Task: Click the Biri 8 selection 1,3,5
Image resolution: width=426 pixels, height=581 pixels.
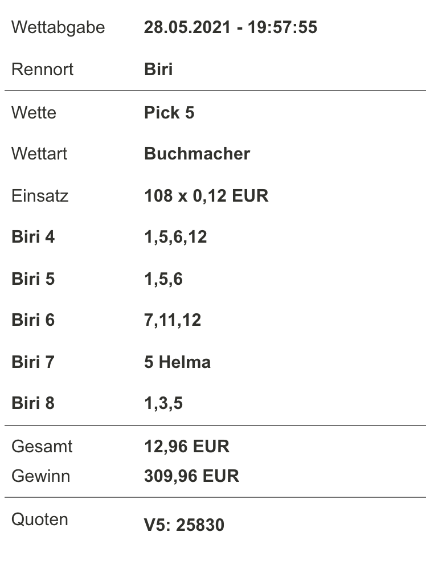Action: (163, 403)
